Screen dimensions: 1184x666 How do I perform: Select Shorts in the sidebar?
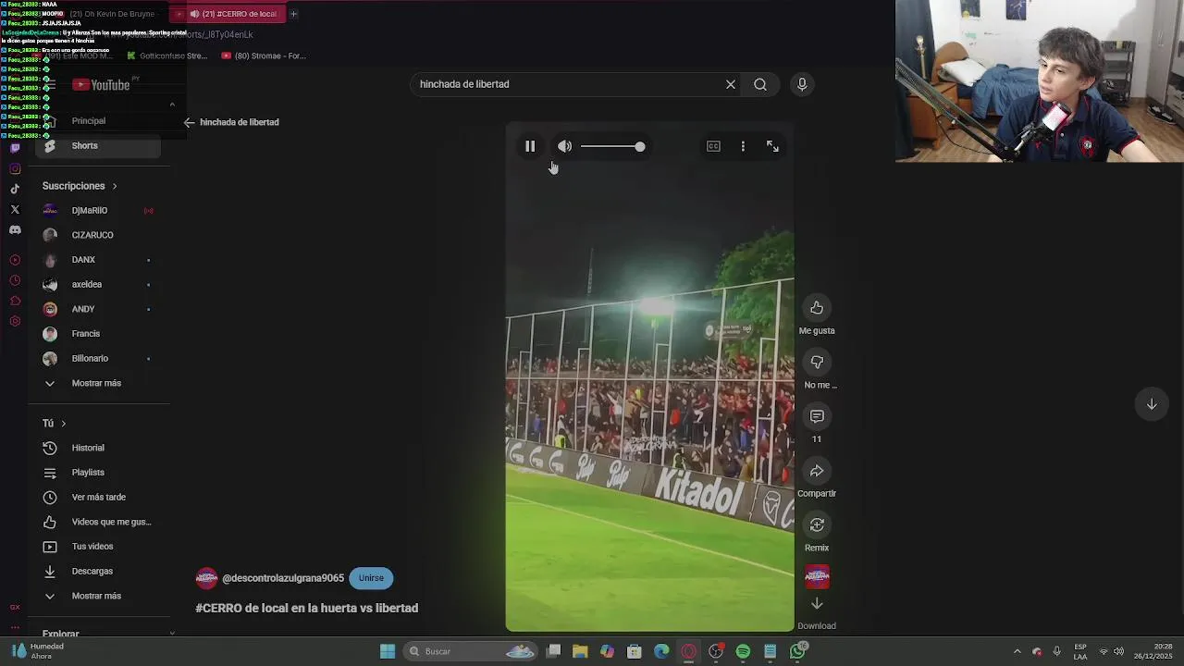(x=98, y=146)
